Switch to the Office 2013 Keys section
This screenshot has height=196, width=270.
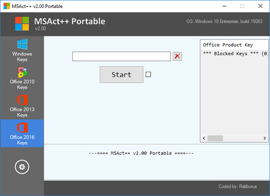(22, 106)
